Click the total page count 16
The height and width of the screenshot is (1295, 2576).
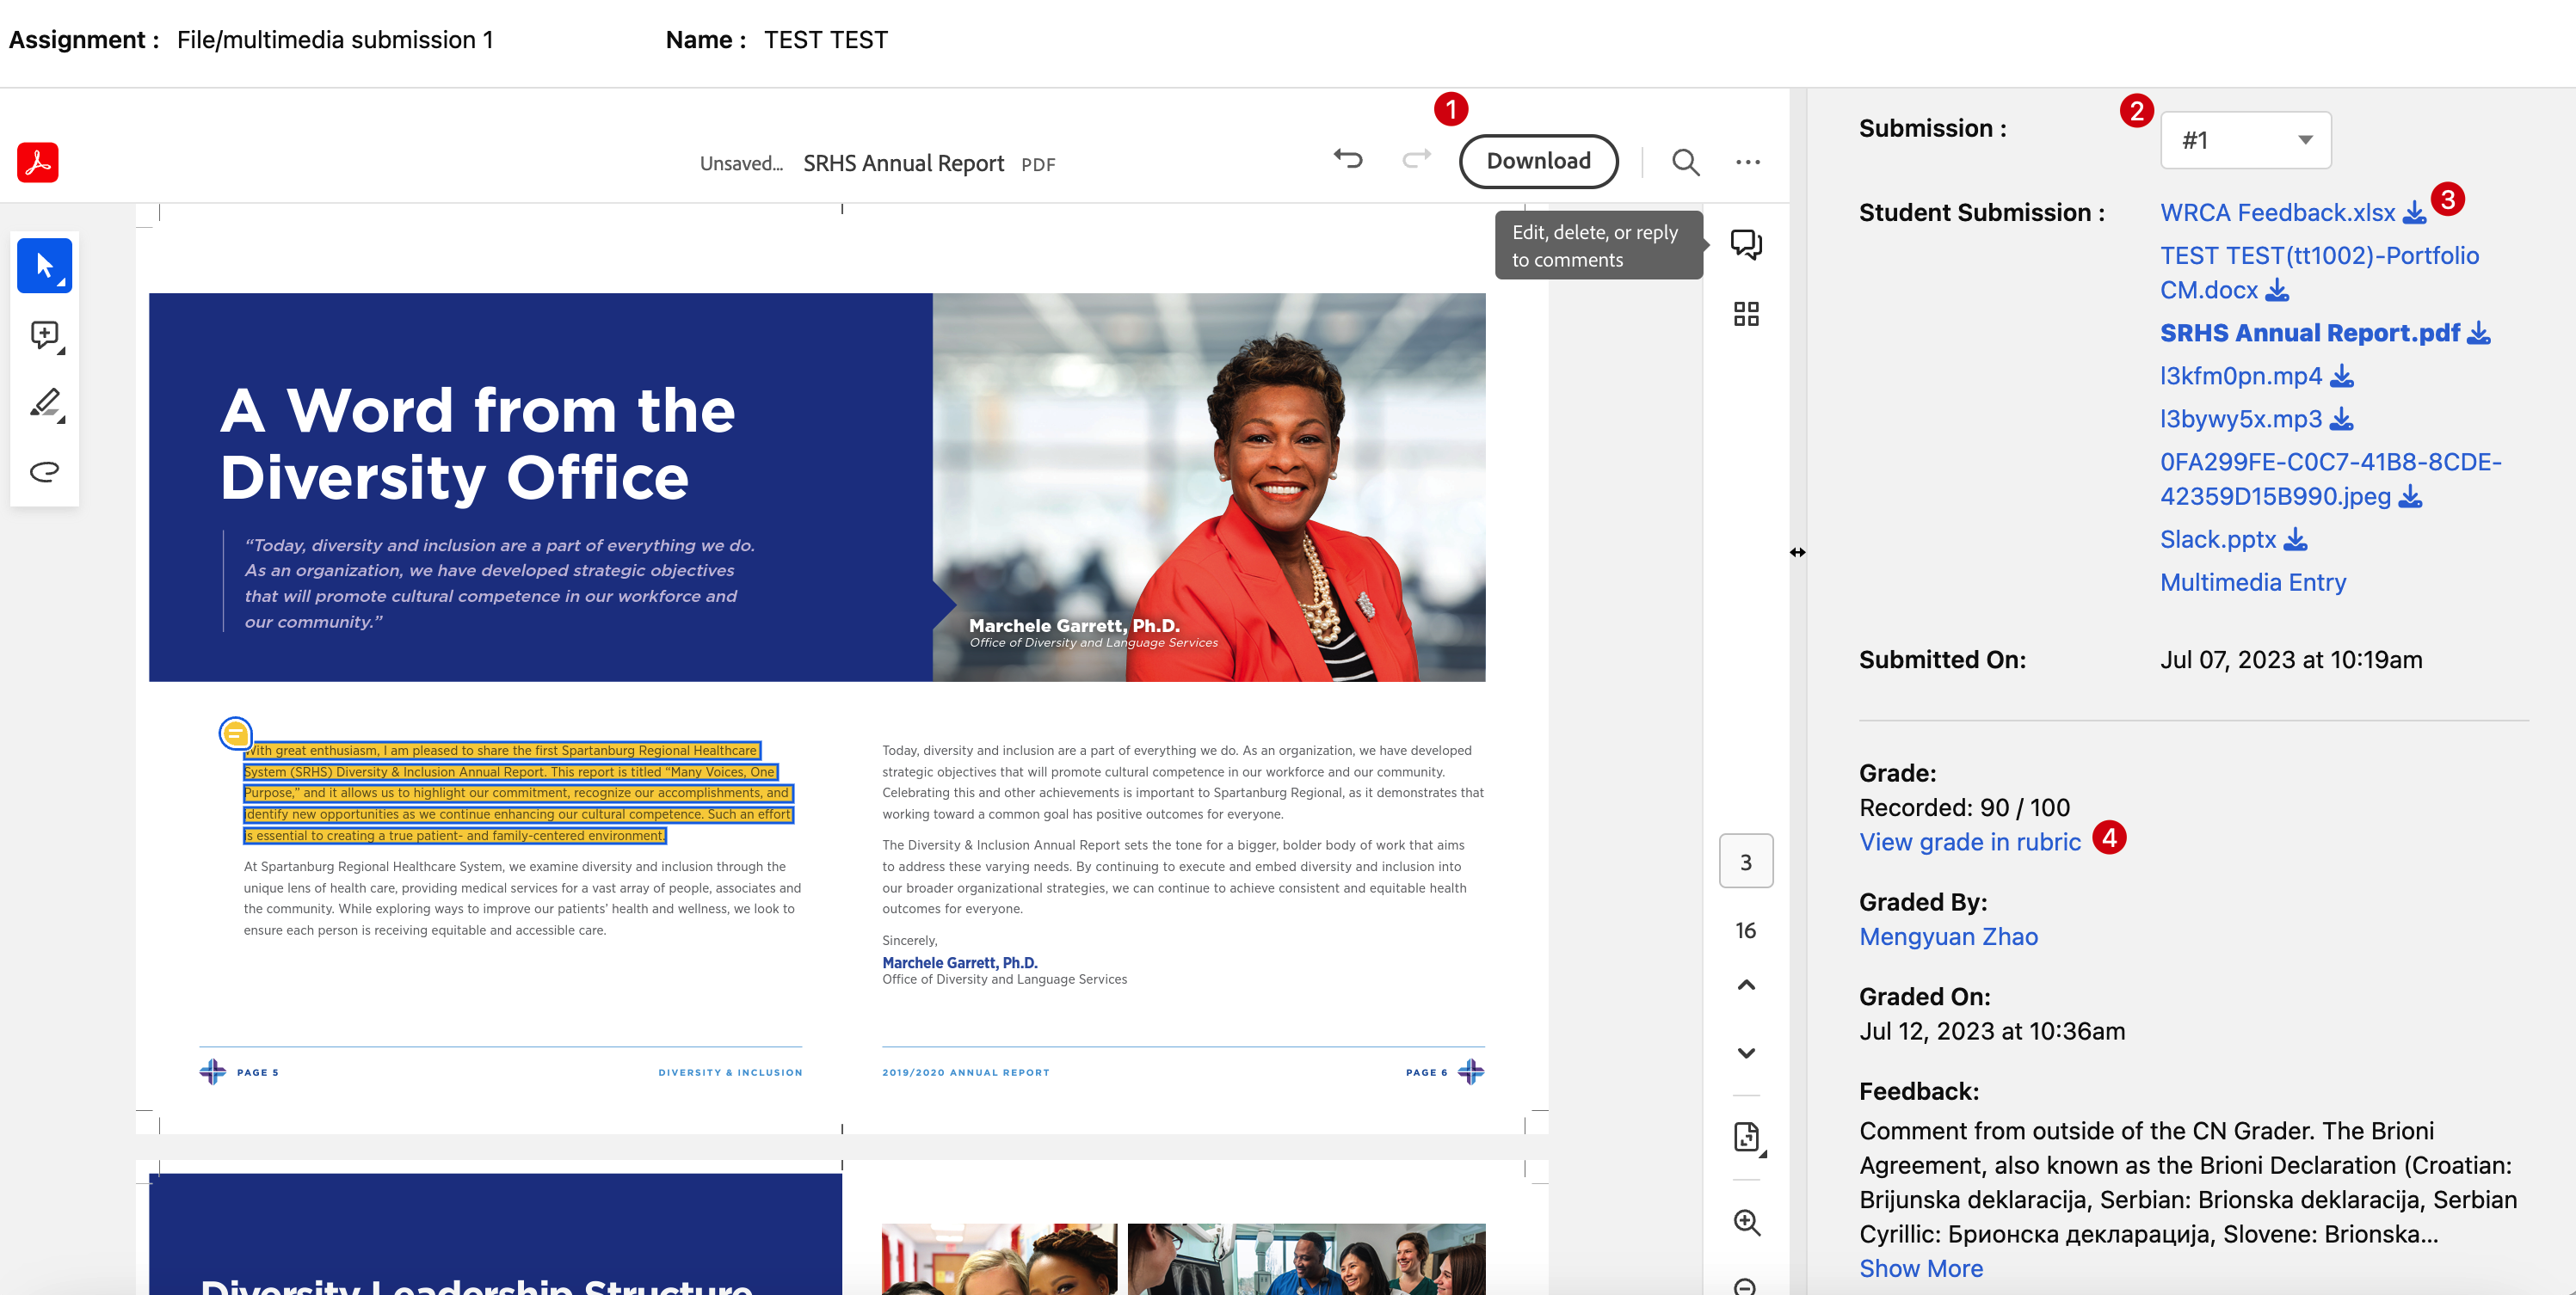1746,930
